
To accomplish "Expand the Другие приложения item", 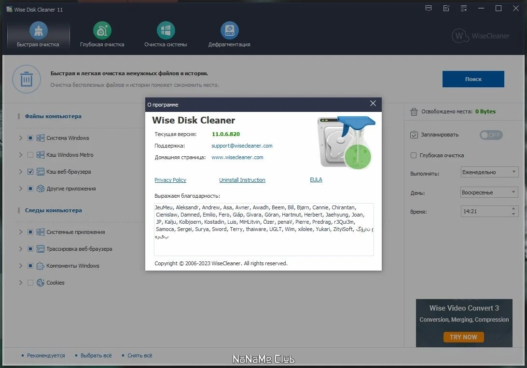I will tap(20, 189).
